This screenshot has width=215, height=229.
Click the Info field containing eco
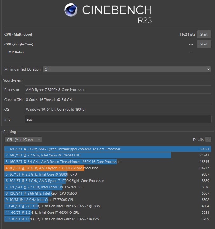(118, 119)
